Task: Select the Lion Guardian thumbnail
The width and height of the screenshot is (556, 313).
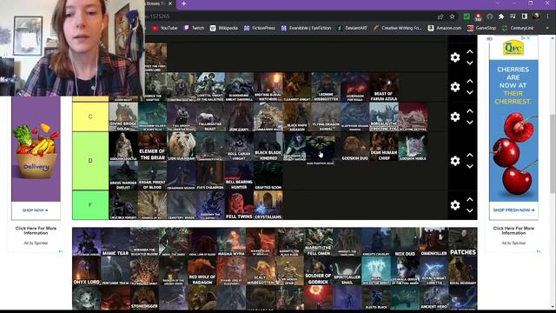Action: (x=181, y=146)
